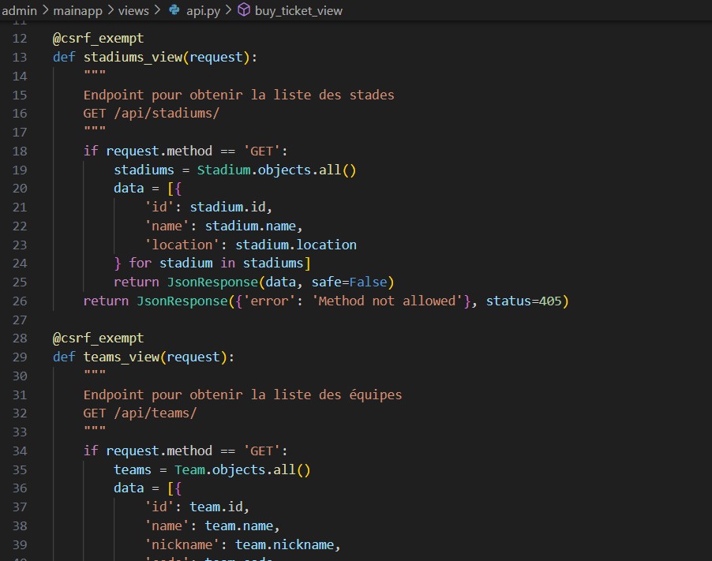Click the opening triple quotes on line 14
This screenshot has height=561, width=712.
click(x=95, y=73)
